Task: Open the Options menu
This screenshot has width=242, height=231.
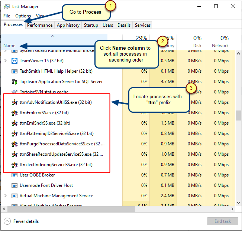Action: coord(23,16)
